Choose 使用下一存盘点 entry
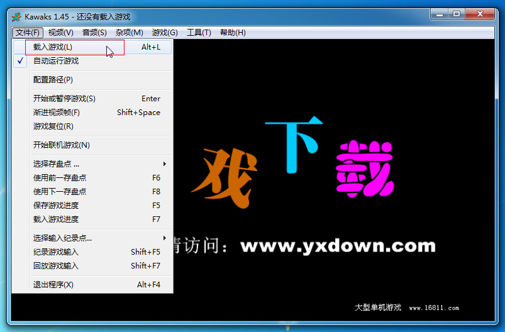The image size is (505, 332). point(92,192)
